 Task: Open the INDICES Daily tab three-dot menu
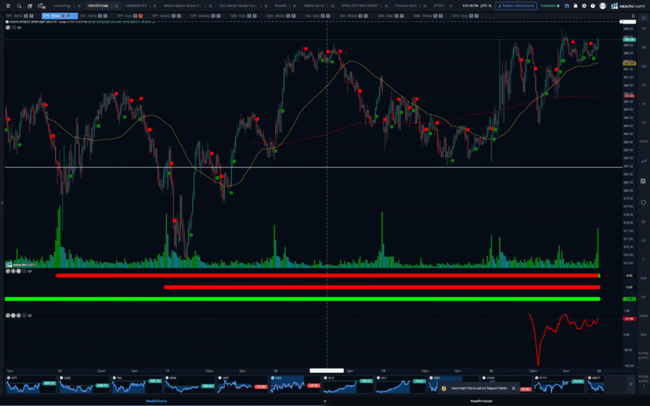pos(111,6)
